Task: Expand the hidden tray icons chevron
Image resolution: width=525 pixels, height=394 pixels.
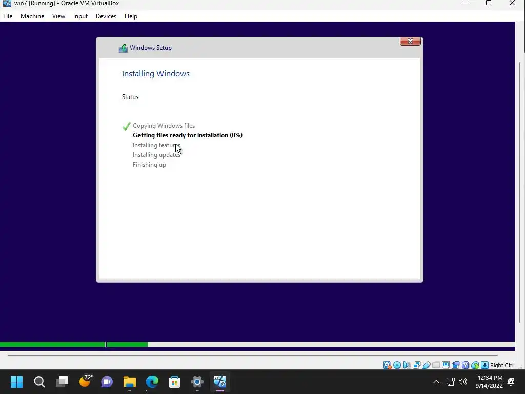Action: click(x=436, y=382)
